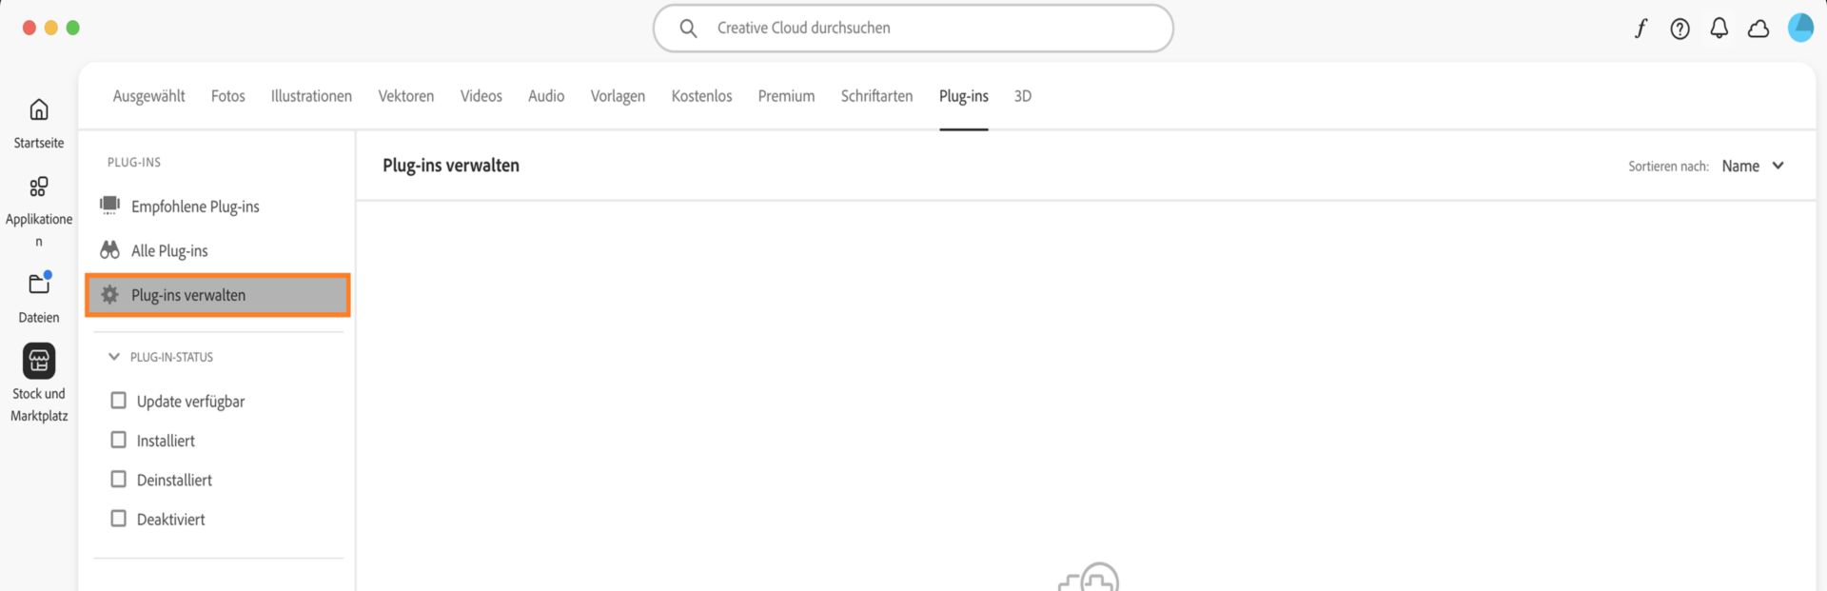Open the Startseite sidebar icon
This screenshot has width=1827, height=591.
pyautogui.click(x=38, y=109)
